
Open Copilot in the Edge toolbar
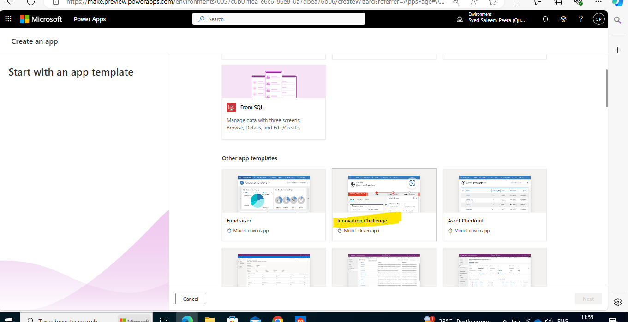(617, 3)
